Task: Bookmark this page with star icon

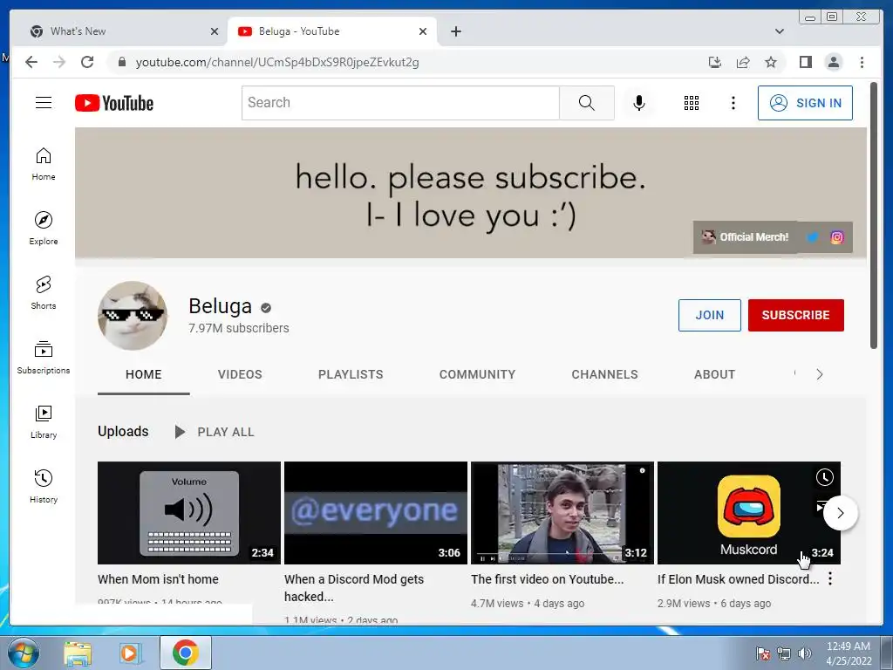Action: tap(771, 62)
